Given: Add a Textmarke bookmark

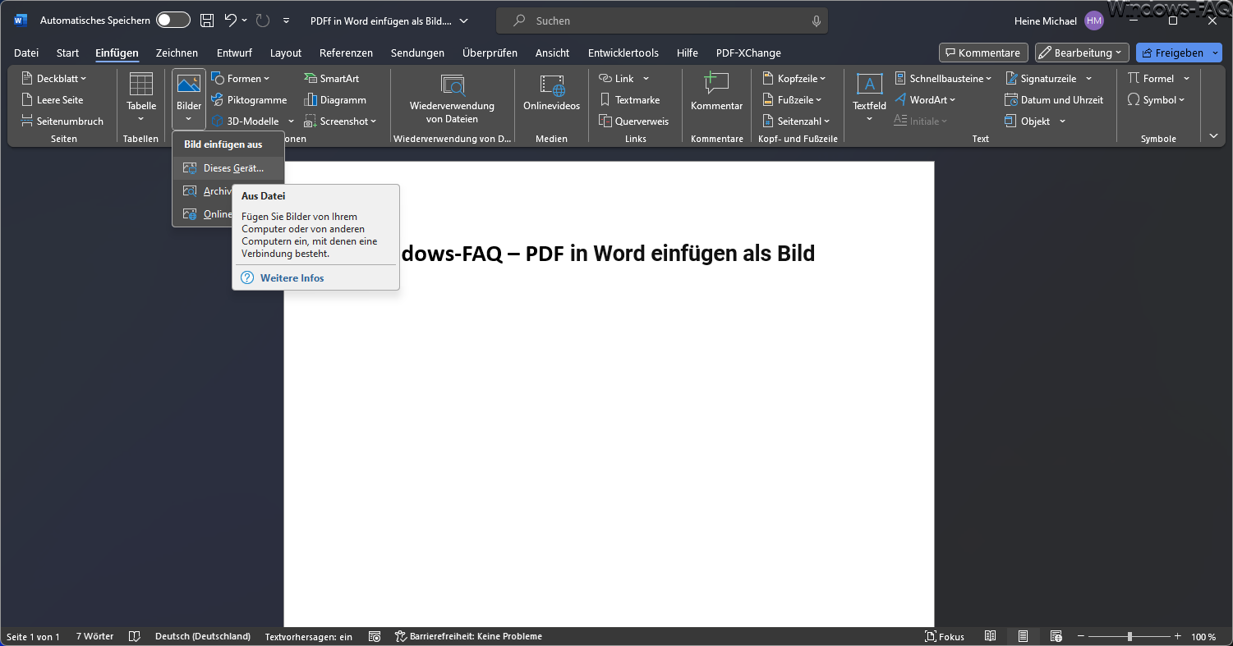Looking at the screenshot, I should (630, 100).
